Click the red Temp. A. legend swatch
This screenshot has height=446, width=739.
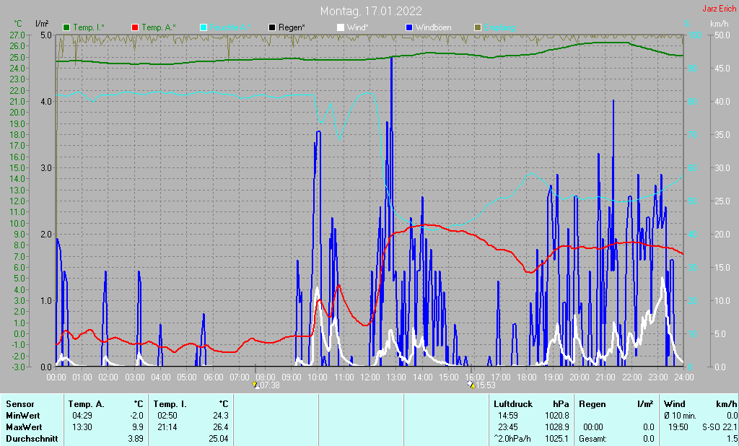pos(135,27)
